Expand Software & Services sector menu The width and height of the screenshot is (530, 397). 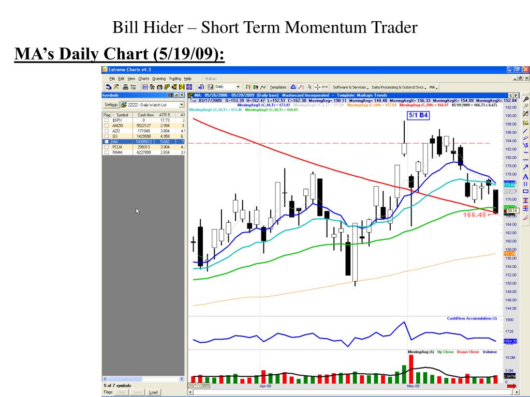point(351,87)
